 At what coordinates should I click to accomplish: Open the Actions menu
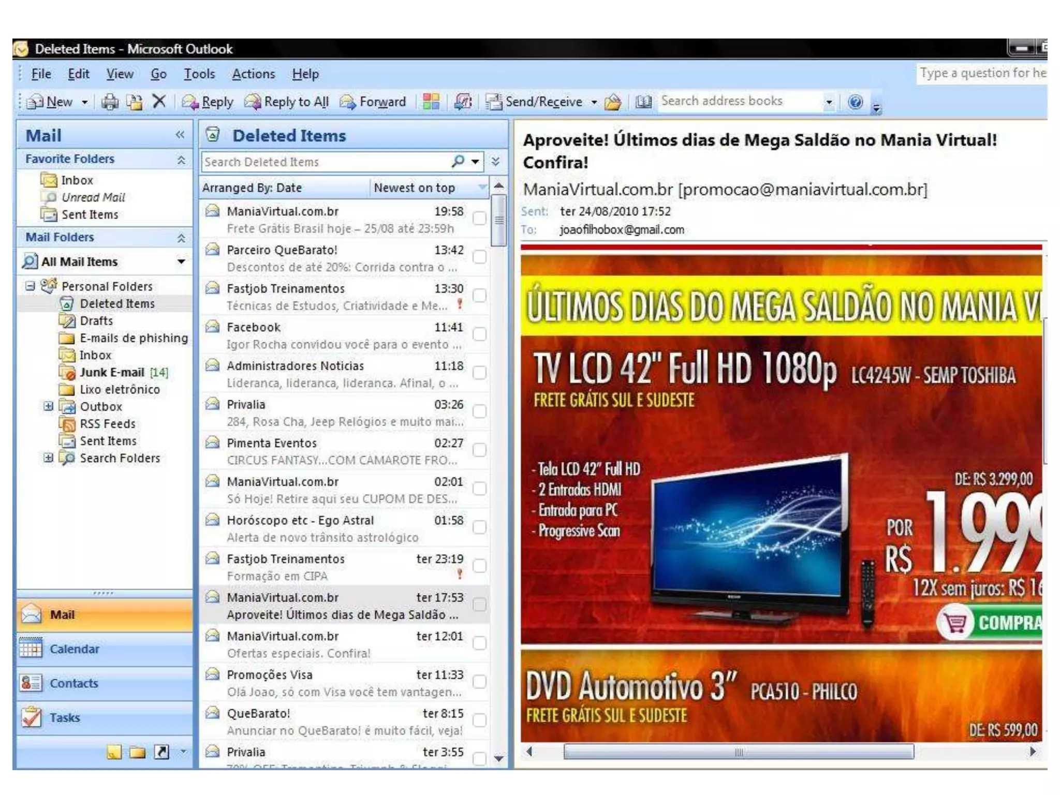click(253, 74)
